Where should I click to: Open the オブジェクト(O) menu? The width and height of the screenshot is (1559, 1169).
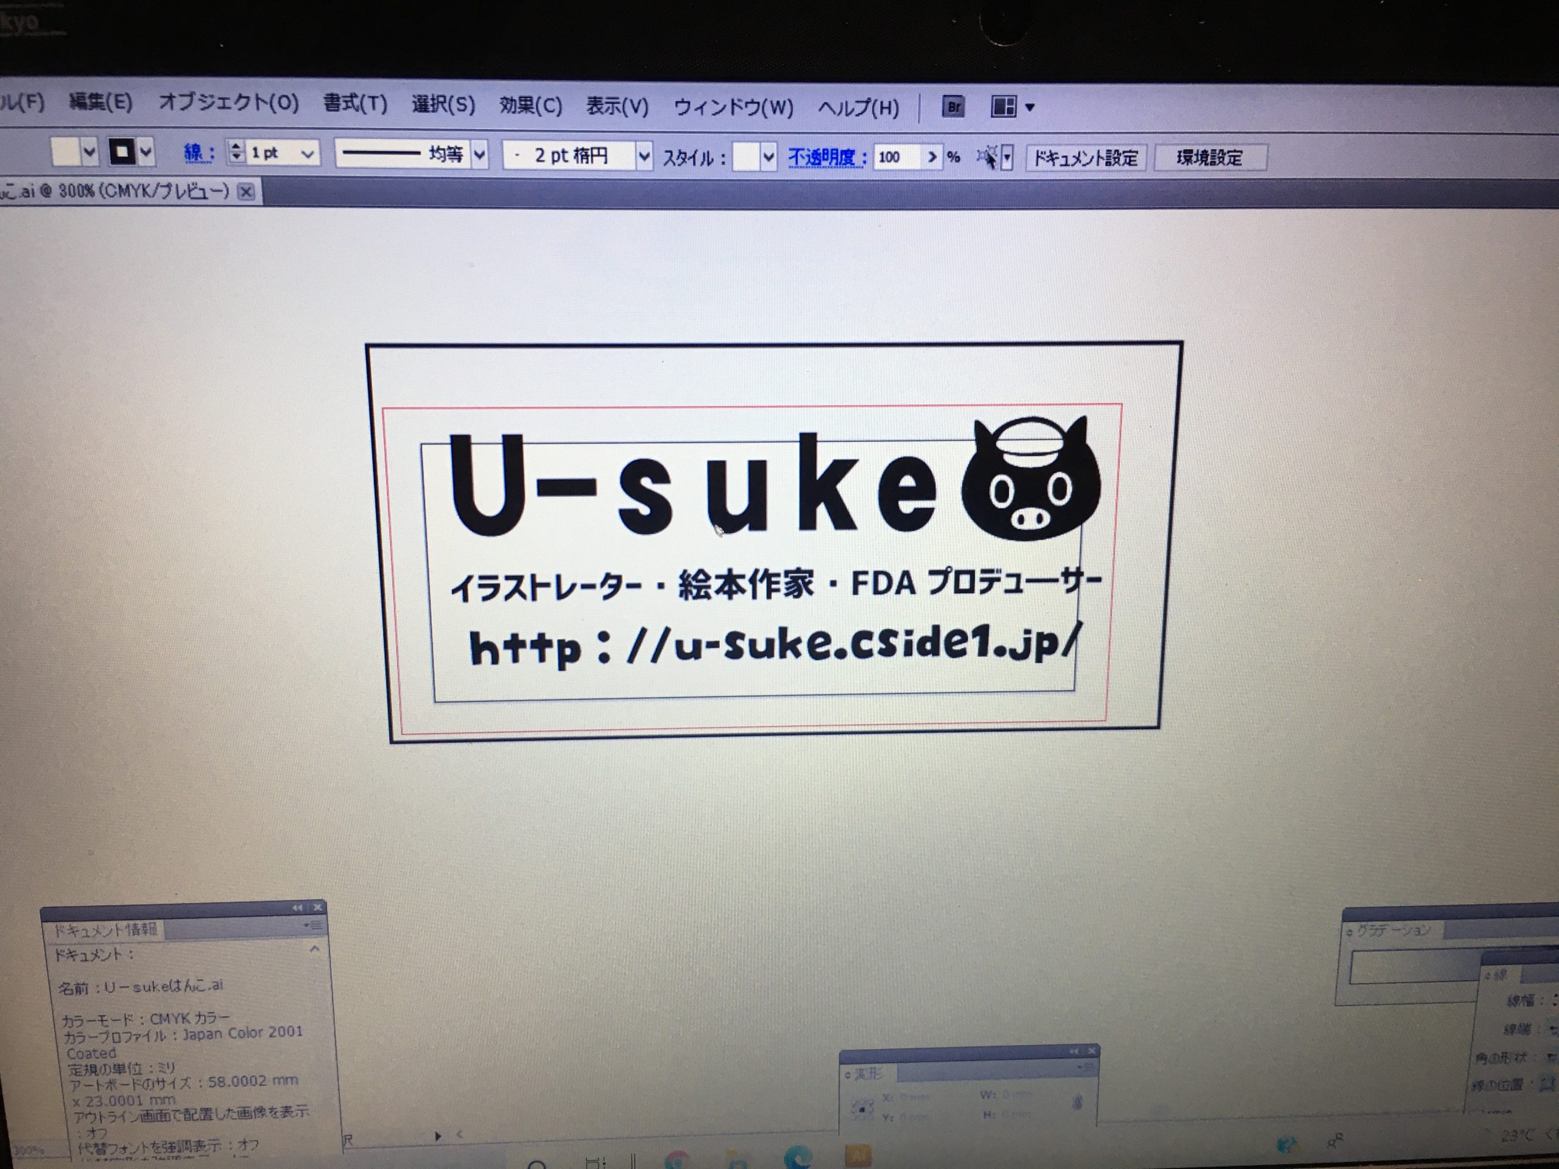228,103
